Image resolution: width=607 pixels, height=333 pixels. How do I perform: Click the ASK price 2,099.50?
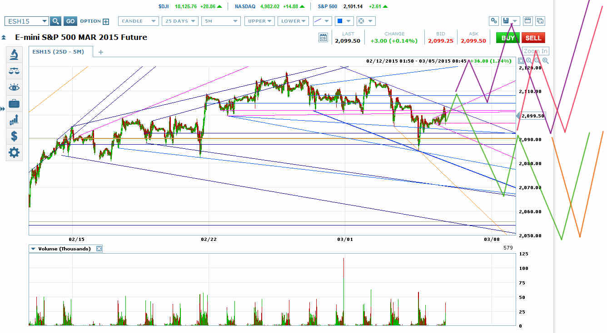click(x=473, y=41)
